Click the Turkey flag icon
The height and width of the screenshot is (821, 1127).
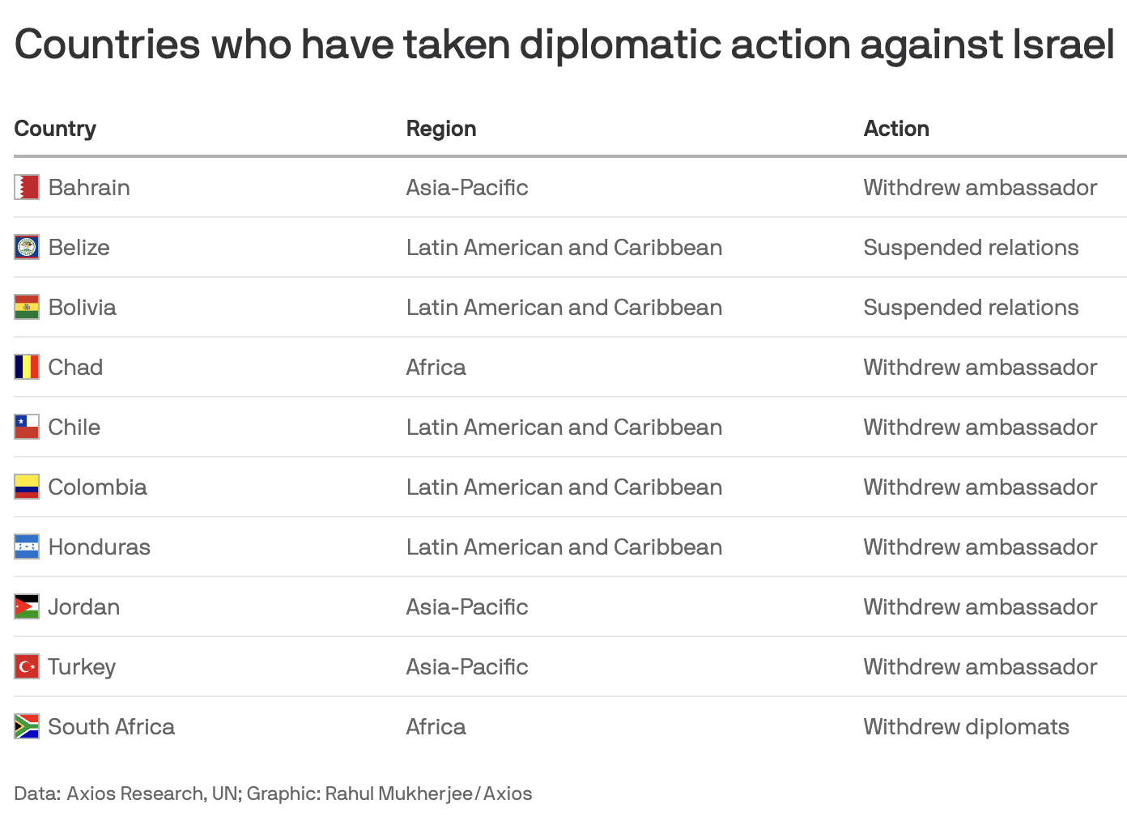pyautogui.click(x=27, y=666)
